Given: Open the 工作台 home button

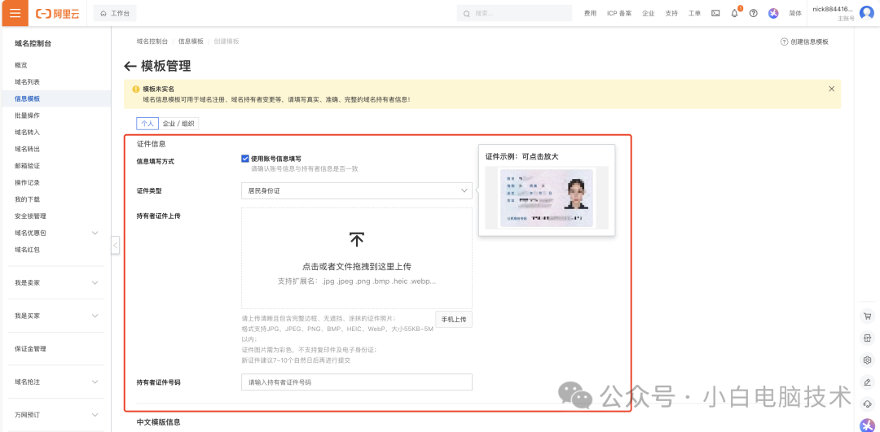Looking at the screenshot, I should (115, 13).
